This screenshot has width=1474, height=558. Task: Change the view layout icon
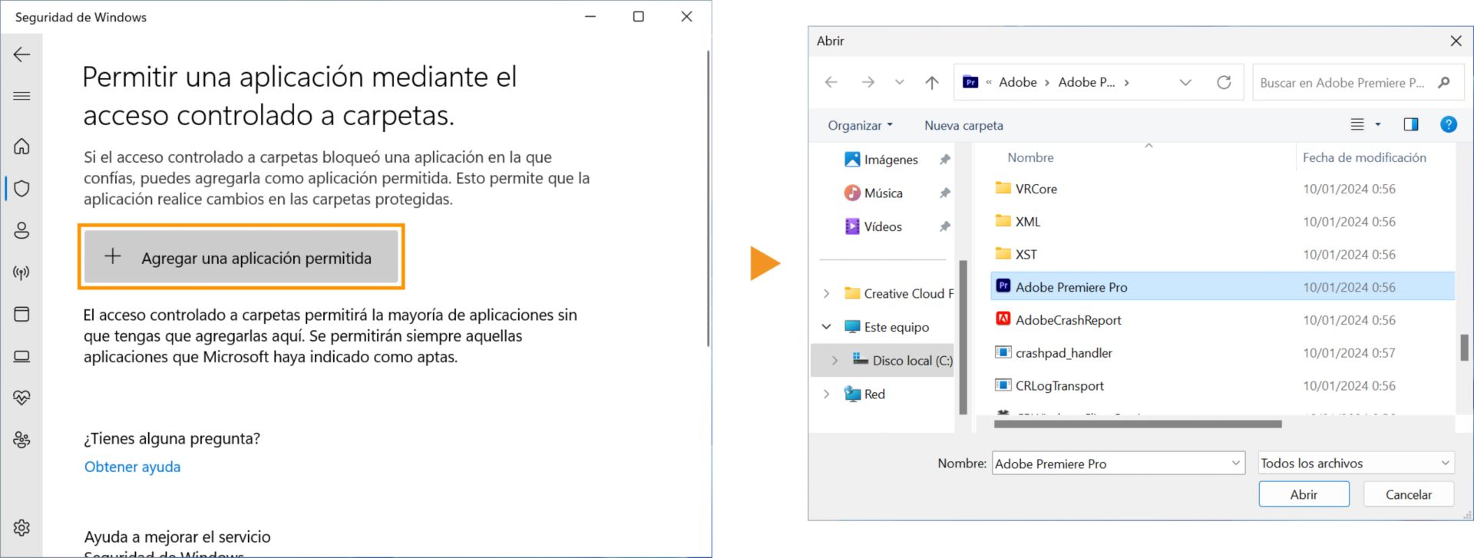[x=1357, y=124]
